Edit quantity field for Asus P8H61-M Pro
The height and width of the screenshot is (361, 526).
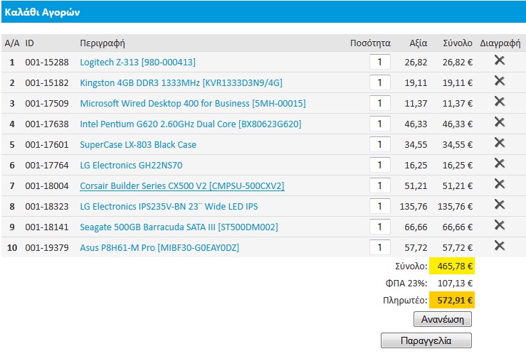point(380,247)
